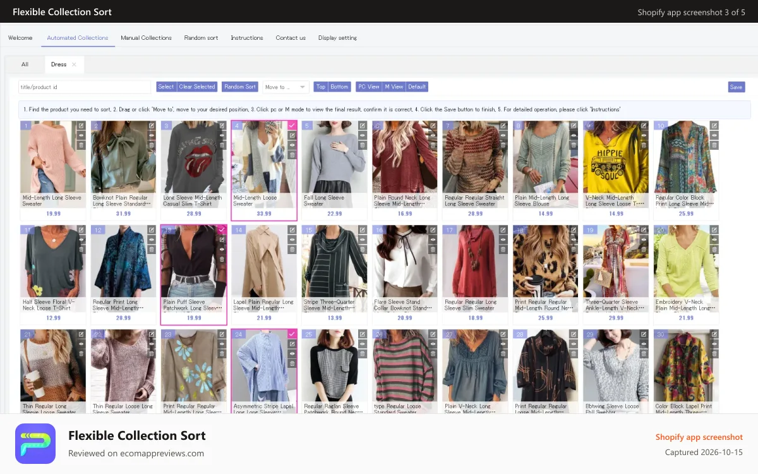
Task: Toggle visibility of product 1 pink sweater
Action: (x=81, y=135)
